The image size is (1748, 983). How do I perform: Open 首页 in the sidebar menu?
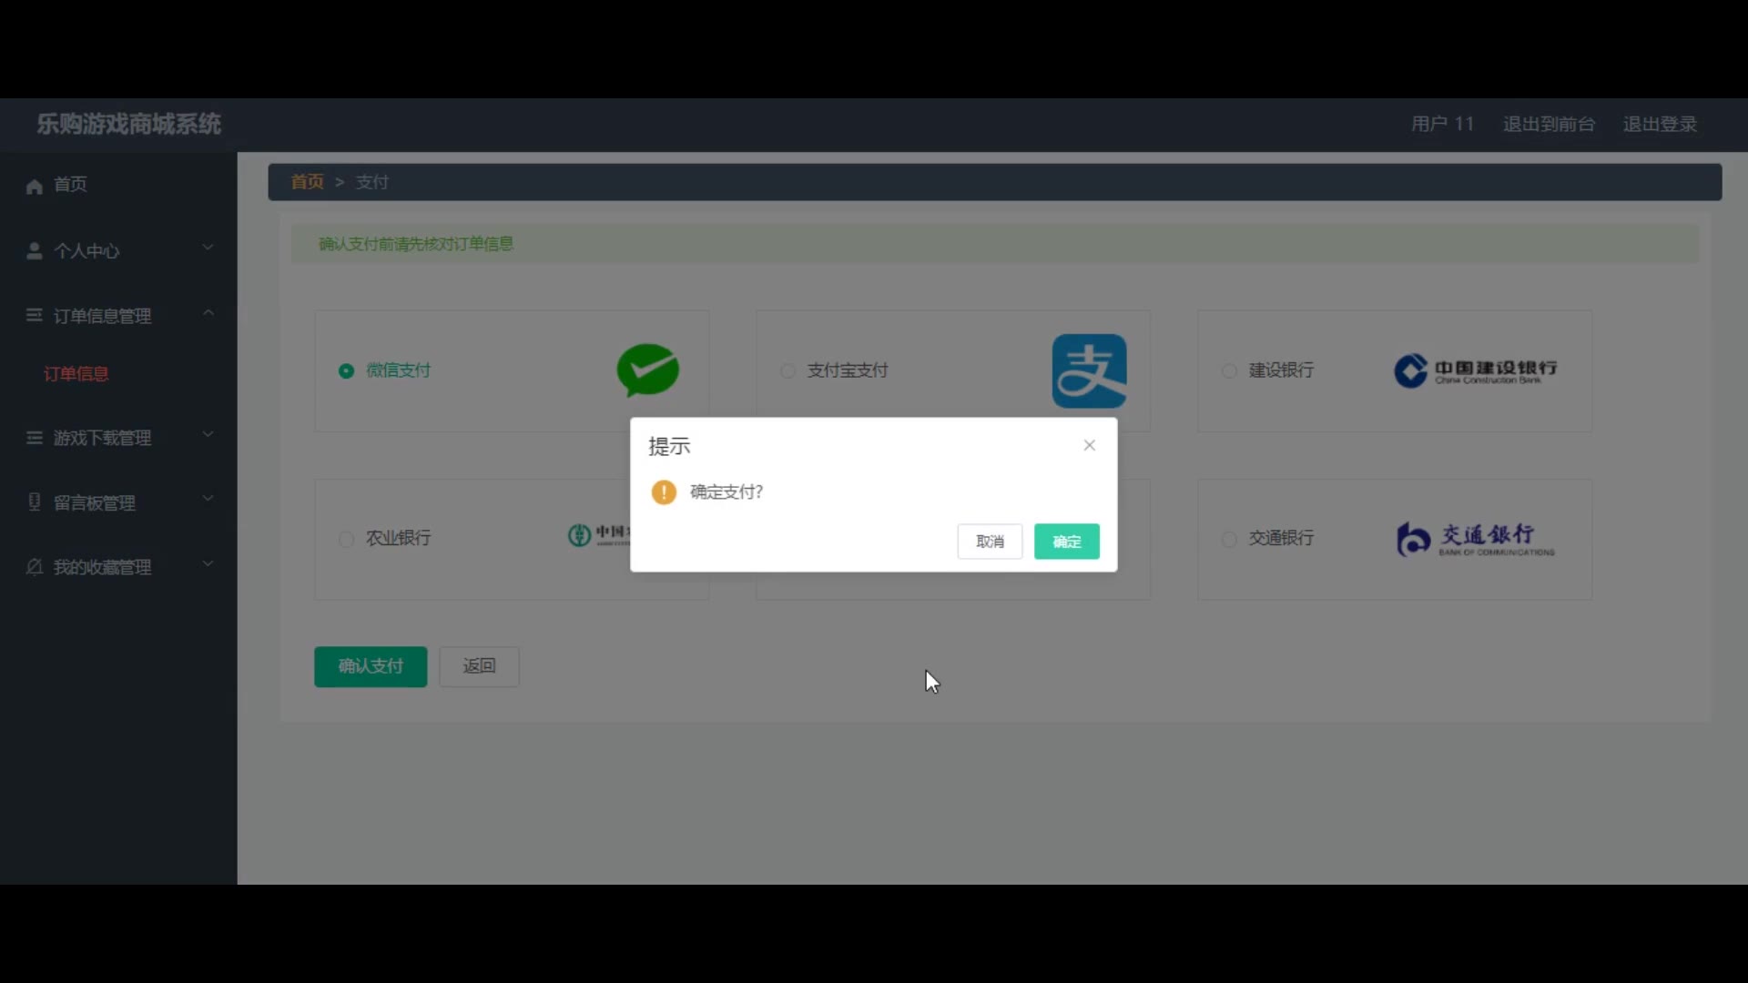pos(118,185)
